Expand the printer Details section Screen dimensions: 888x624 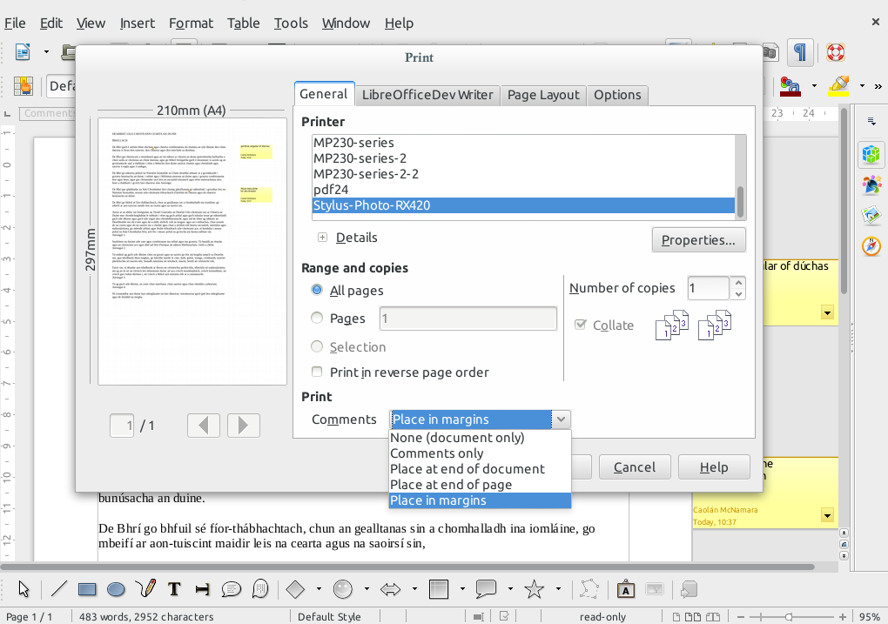point(323,238)
